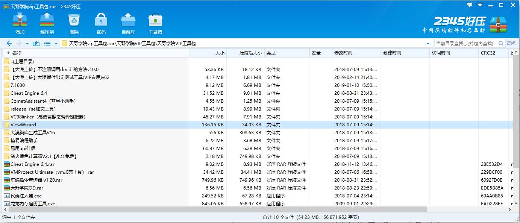Expand the address path dropdown
The width and height of the screenshot is (520, 223).
[x=428, y=44]
